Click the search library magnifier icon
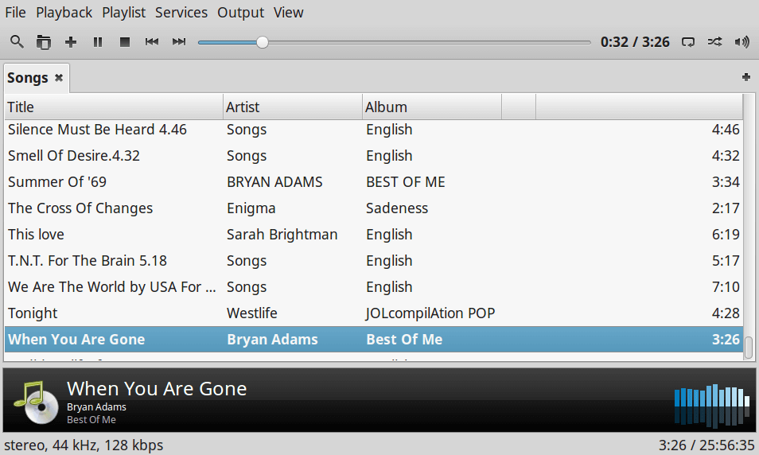The width and height of the screenshot is (759, 455). click(x=17, y=42)
